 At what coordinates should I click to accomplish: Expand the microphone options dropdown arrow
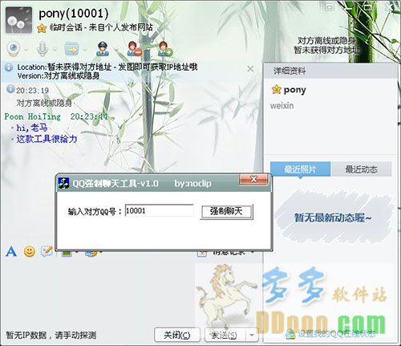tap(55, 49)
